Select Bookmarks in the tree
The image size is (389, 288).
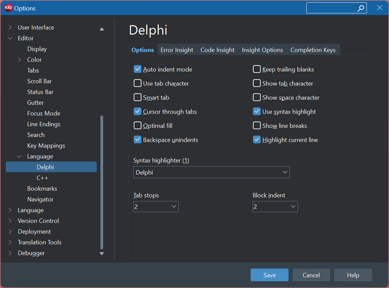click(x=42, y=188)
